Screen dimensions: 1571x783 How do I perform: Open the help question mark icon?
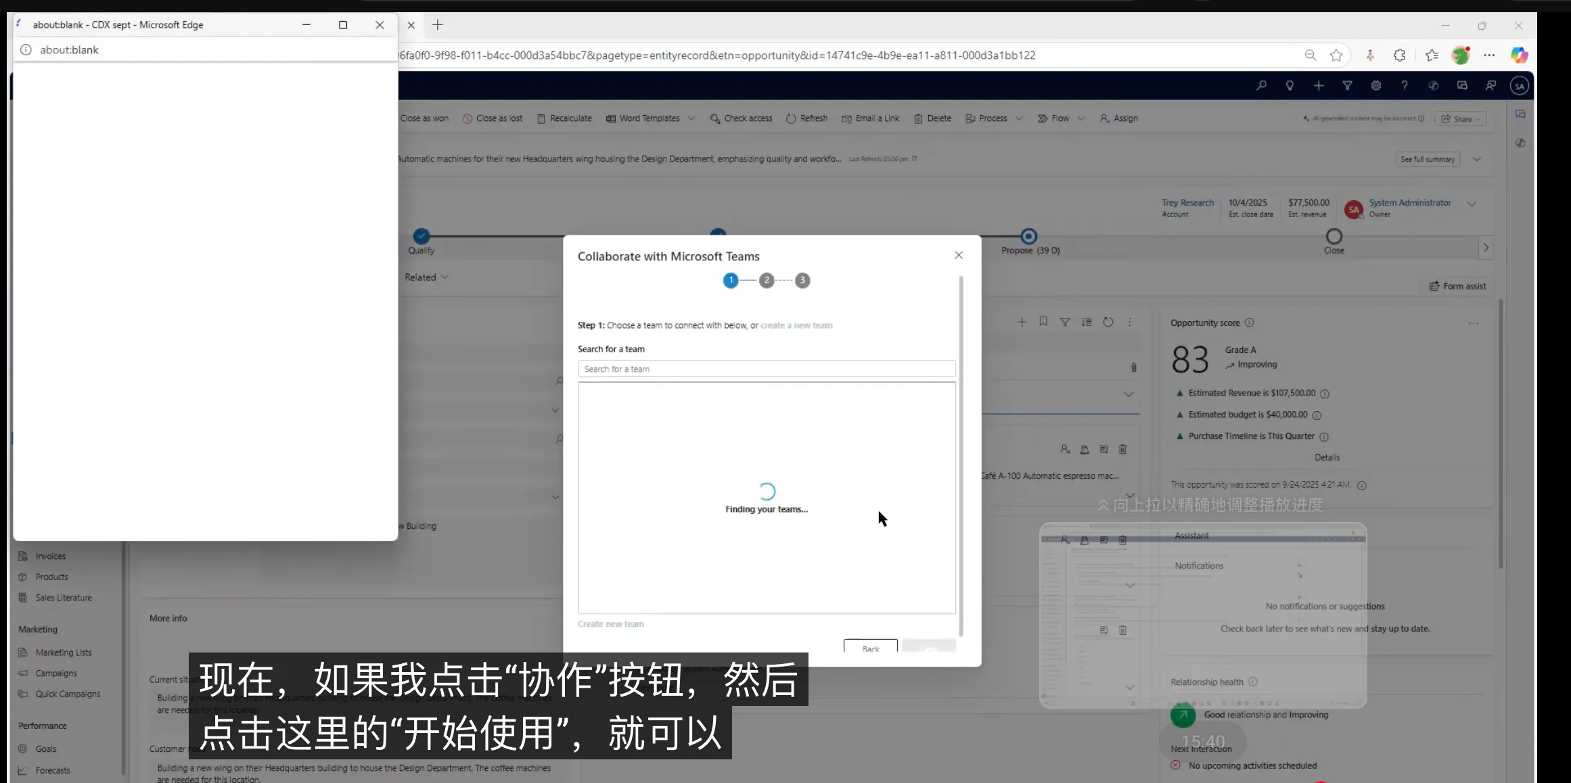coord(1405,86)
